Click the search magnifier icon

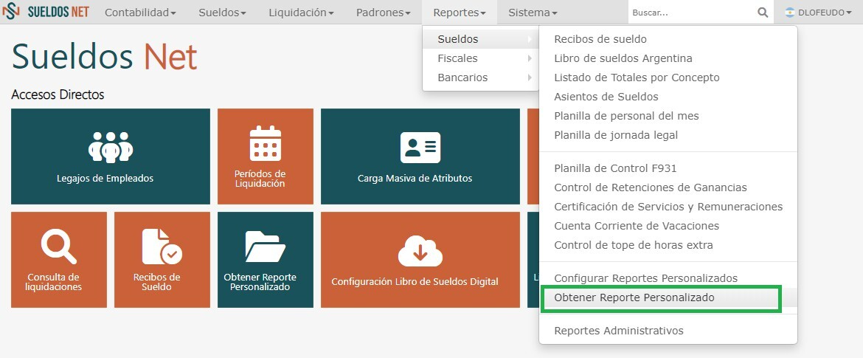coord(762,12)
